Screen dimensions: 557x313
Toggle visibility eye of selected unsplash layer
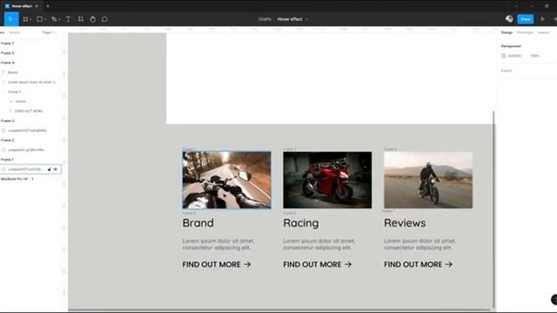point(56,170)
